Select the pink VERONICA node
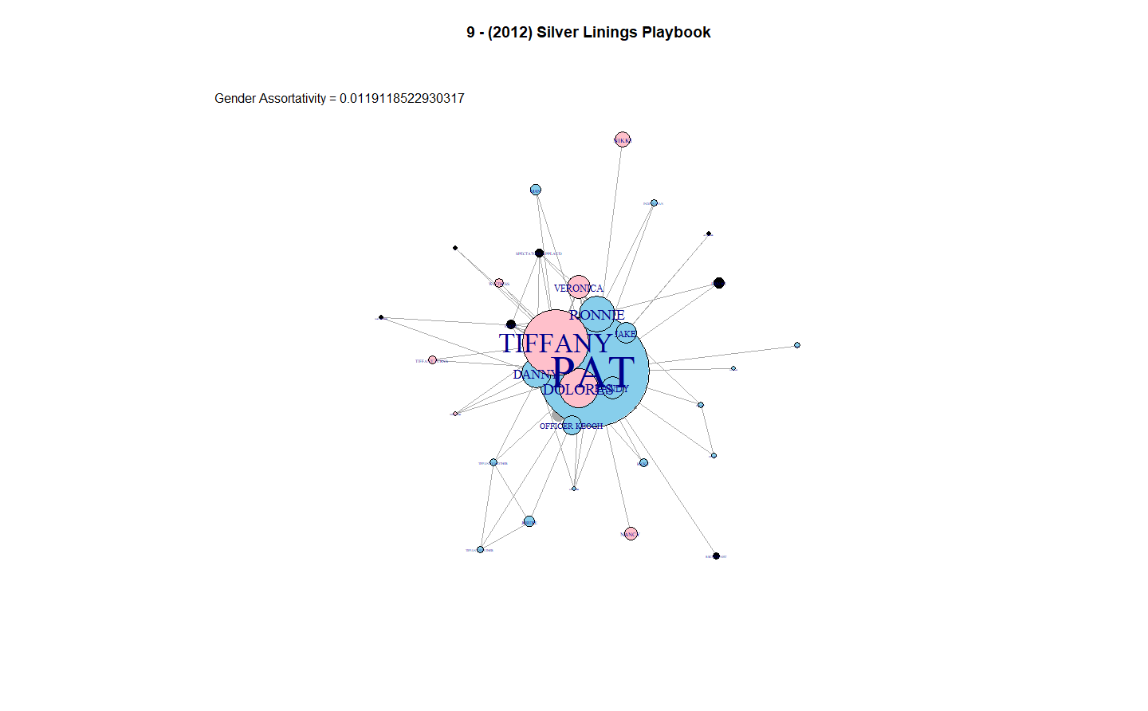This screenshot has width=1148, height=711. [579, 288]
